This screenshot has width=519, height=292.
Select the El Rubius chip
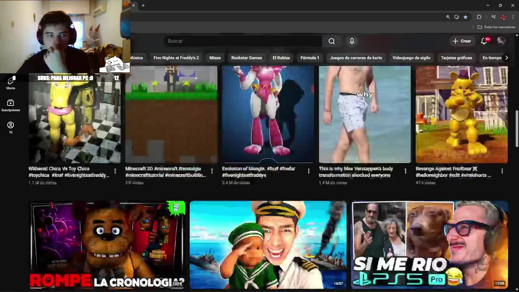281,58
